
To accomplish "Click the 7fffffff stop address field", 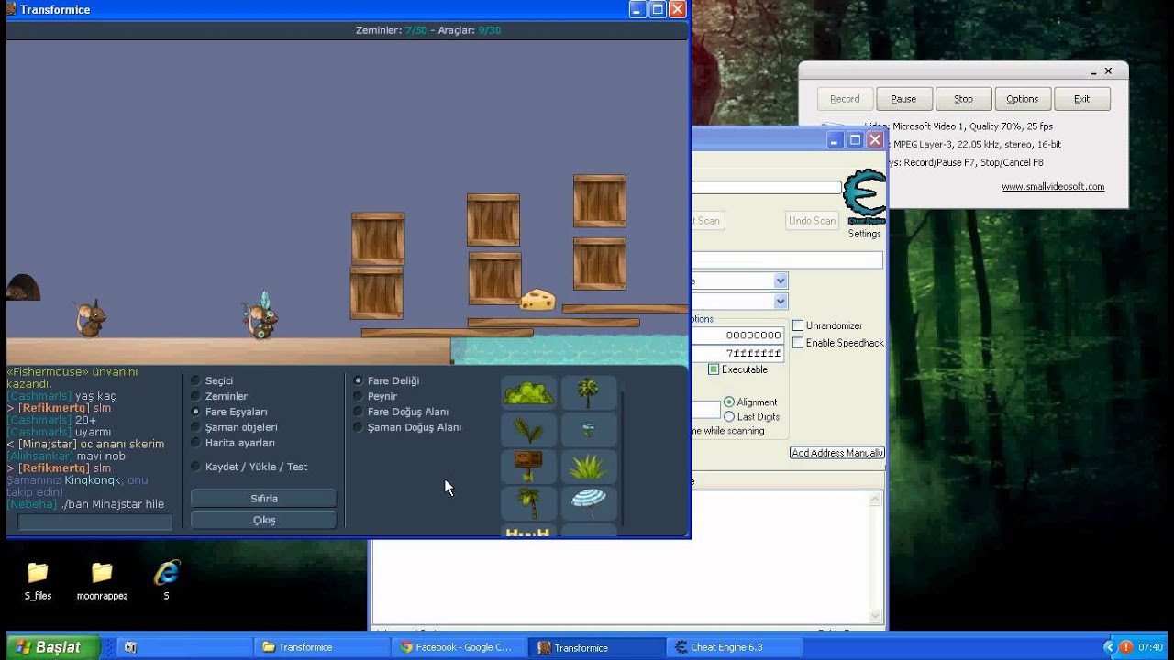I will point(738,353).
